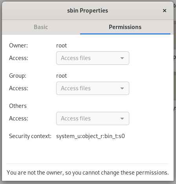
Task: Select the security context value text
Action: pos(90,136)
